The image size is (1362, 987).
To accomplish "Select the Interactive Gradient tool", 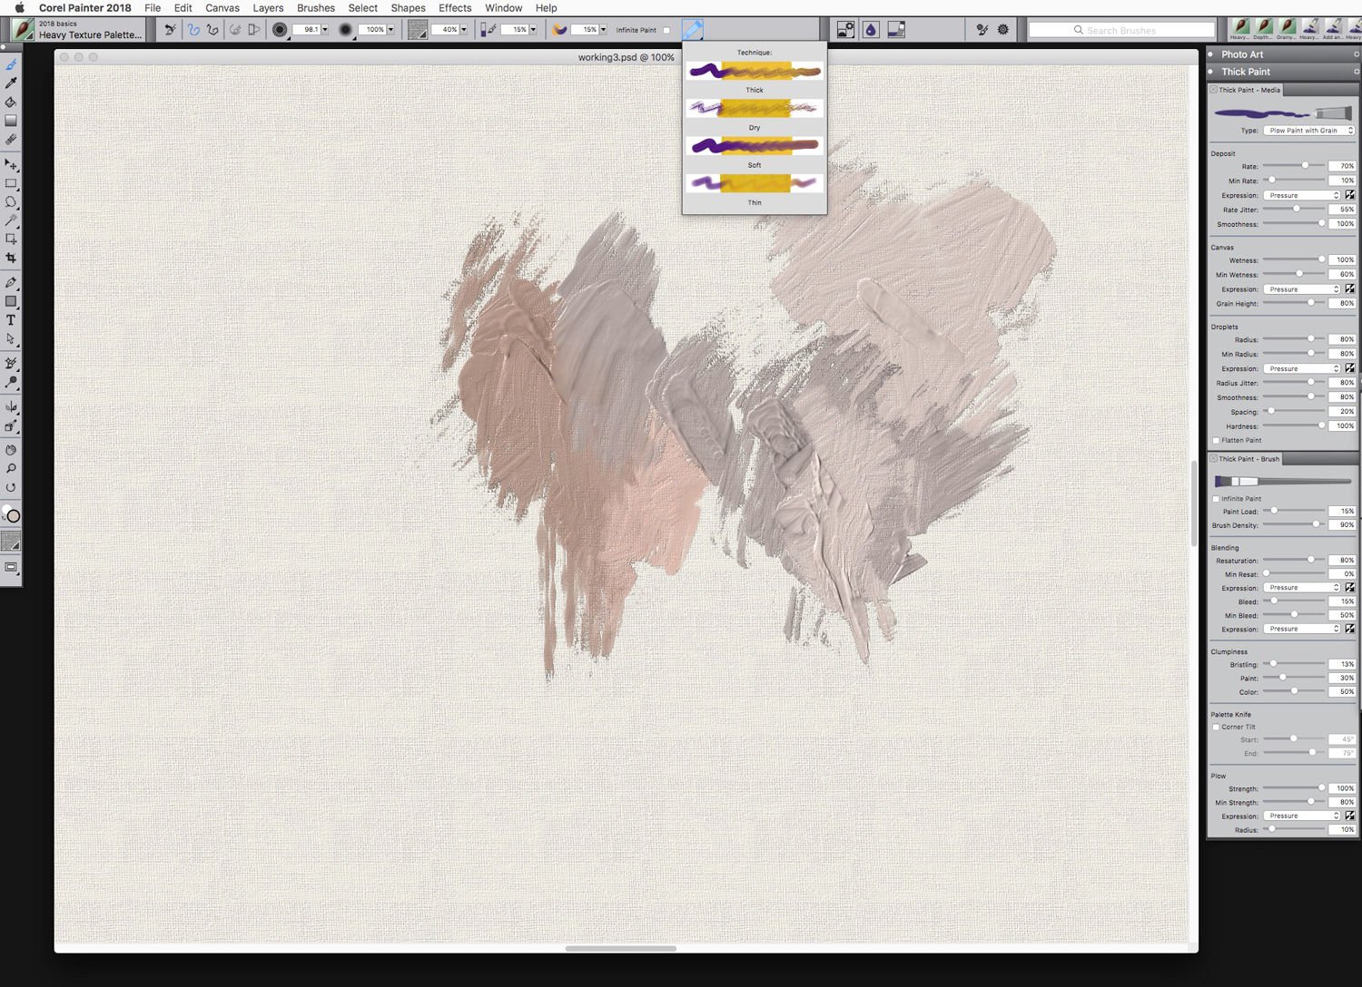I will click(x=11, y=121).
